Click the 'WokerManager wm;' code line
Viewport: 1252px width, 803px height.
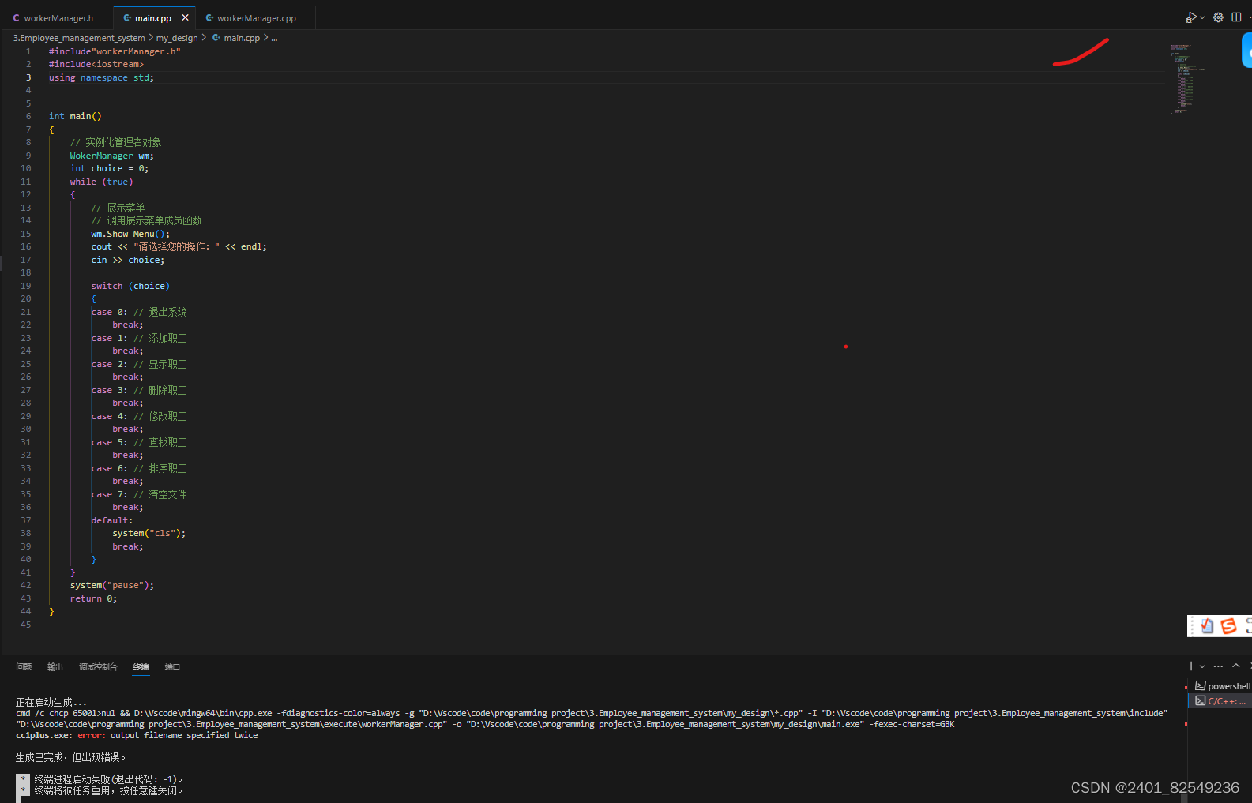(112, 156)
